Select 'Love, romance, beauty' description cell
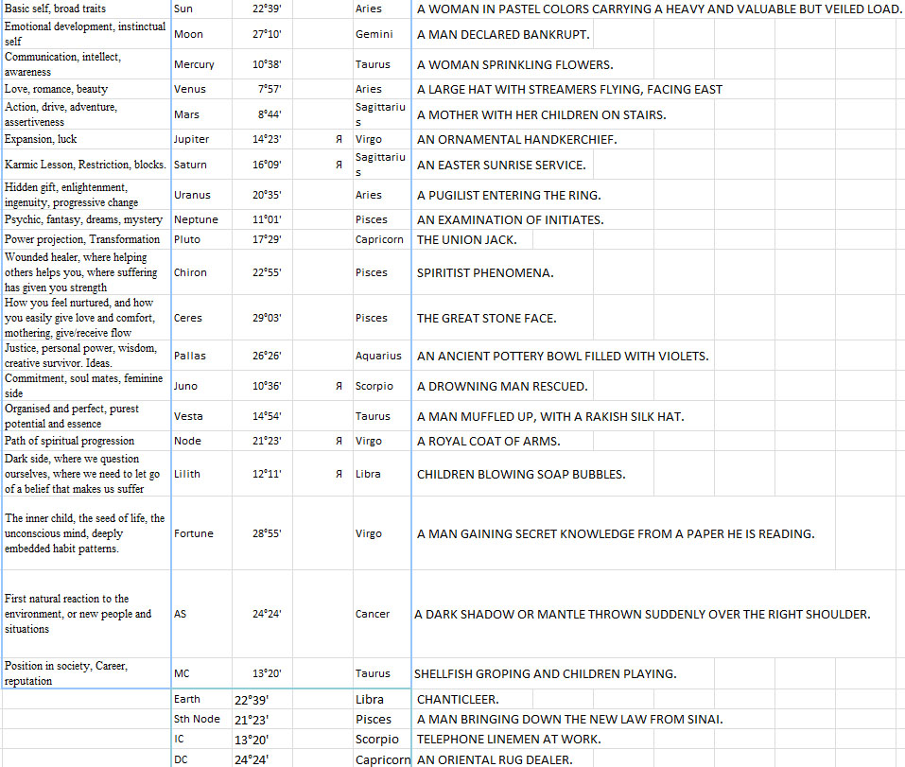This screenshot has height=767, width=905. (87, 89)
